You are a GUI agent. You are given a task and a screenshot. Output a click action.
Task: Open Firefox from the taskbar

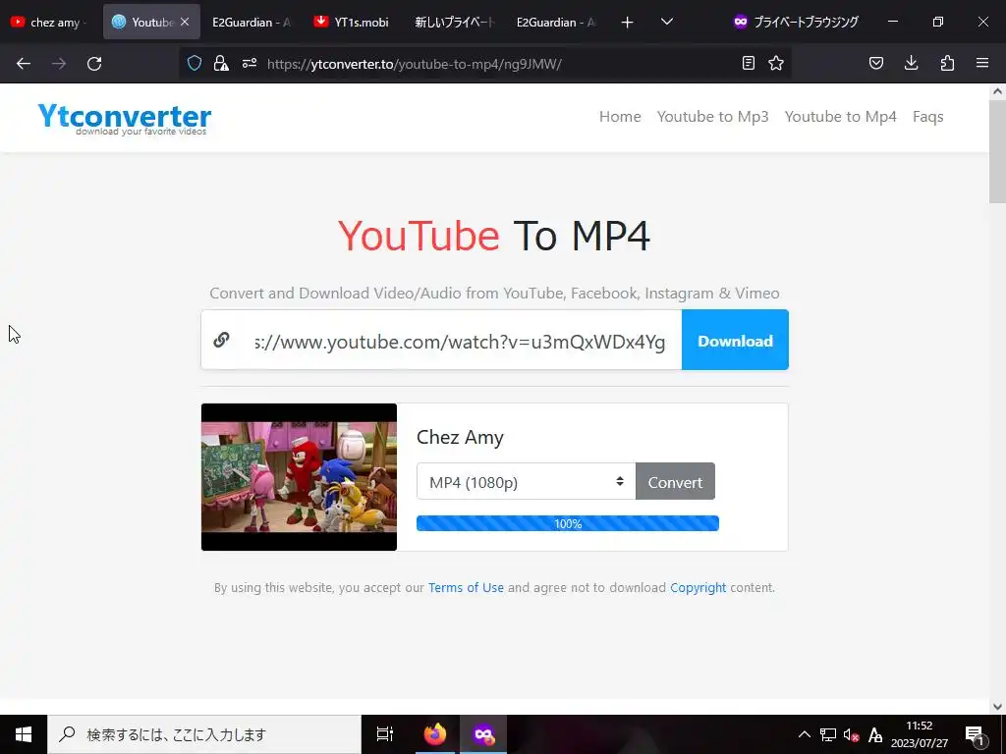(435, 734)
